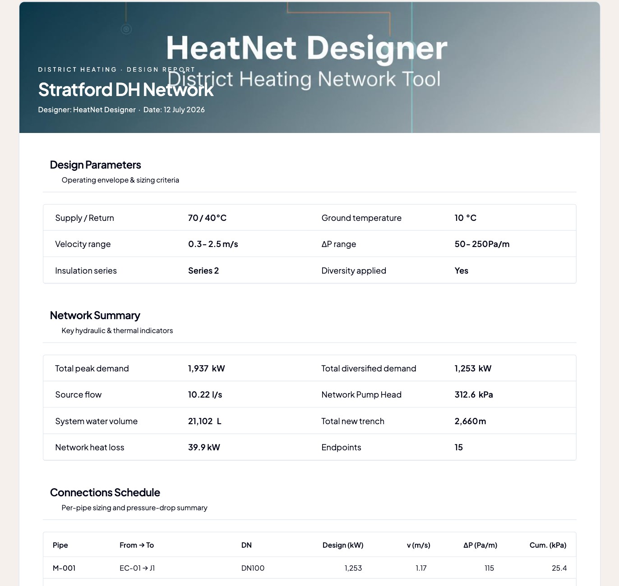The height and width of the screenshot is (586, 619).
Task: Click the Cum. (kPa) column header
Action: tap(548, 545)
